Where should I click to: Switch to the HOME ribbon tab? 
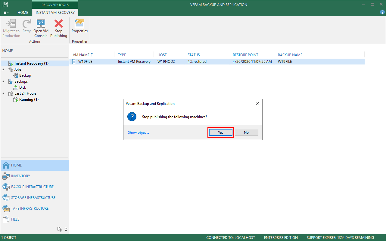pyautogui.click(x=23, y=12)
